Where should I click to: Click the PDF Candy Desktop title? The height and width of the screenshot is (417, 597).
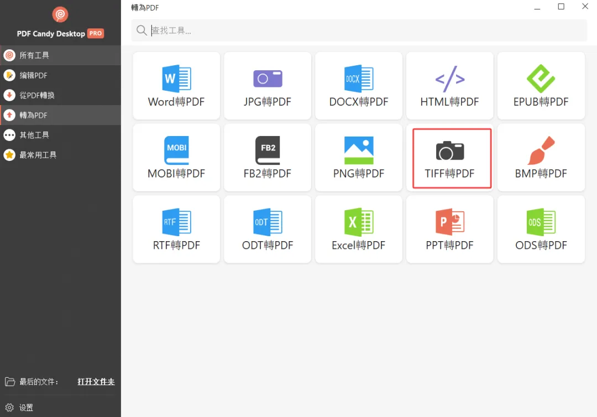tap(51, 34)
